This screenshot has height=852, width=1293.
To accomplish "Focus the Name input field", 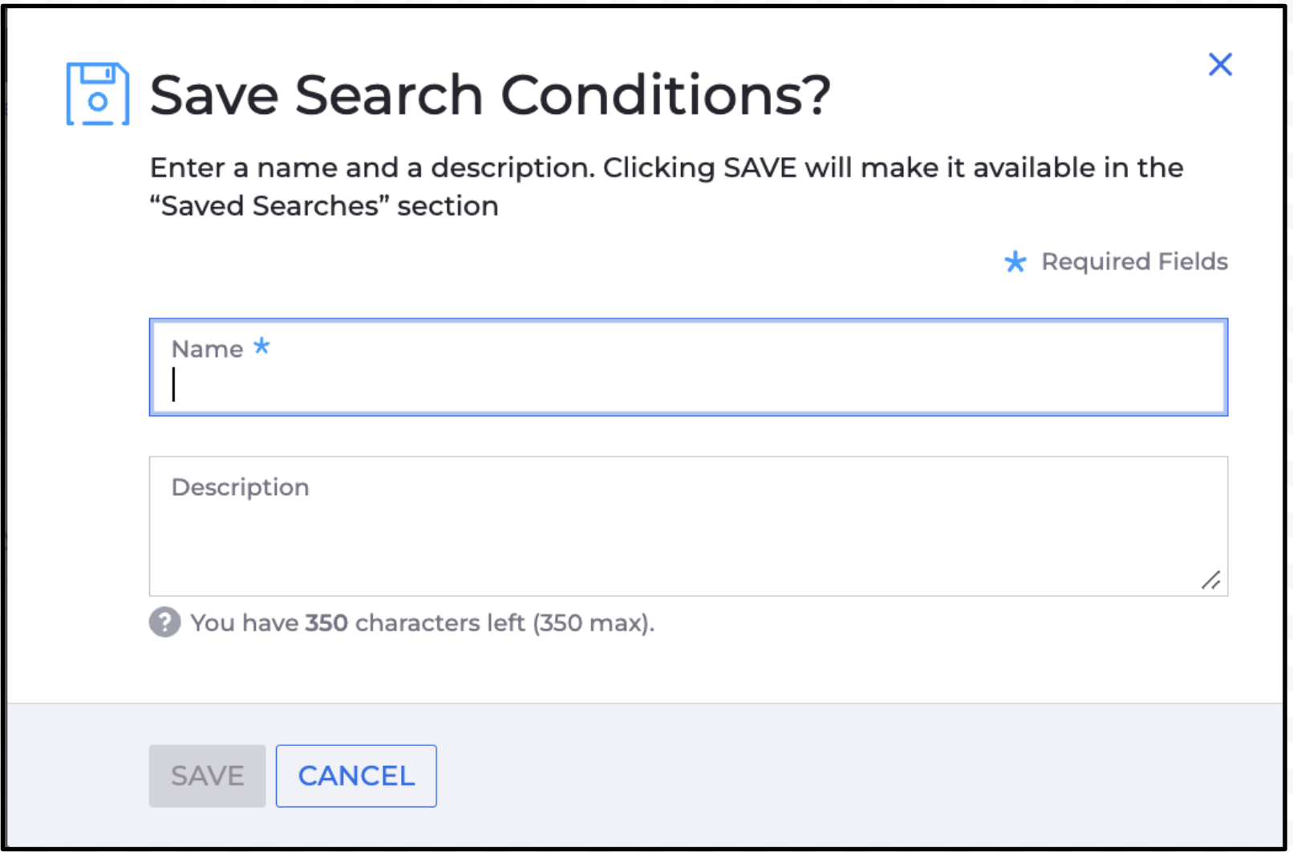I will pyautogui.click(x=688, y=367).
